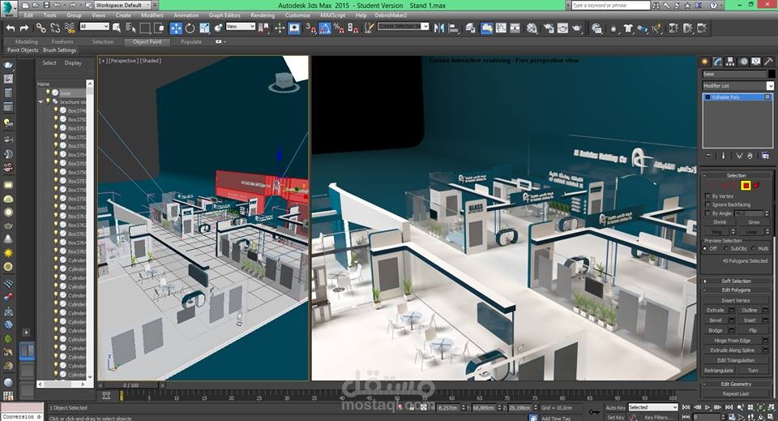Click the Extrude button in Edit Polygons
This screenshot has height=421, width=778.
click(x=716, y=310)
